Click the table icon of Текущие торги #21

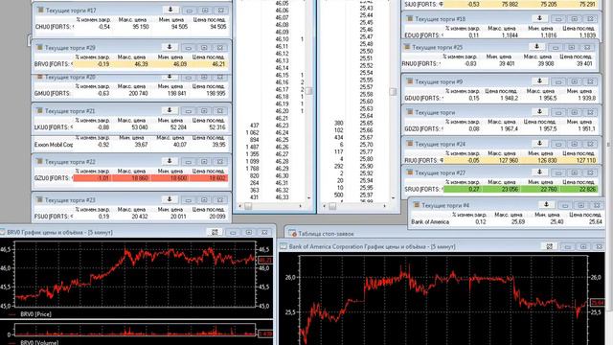pos(39,111)
